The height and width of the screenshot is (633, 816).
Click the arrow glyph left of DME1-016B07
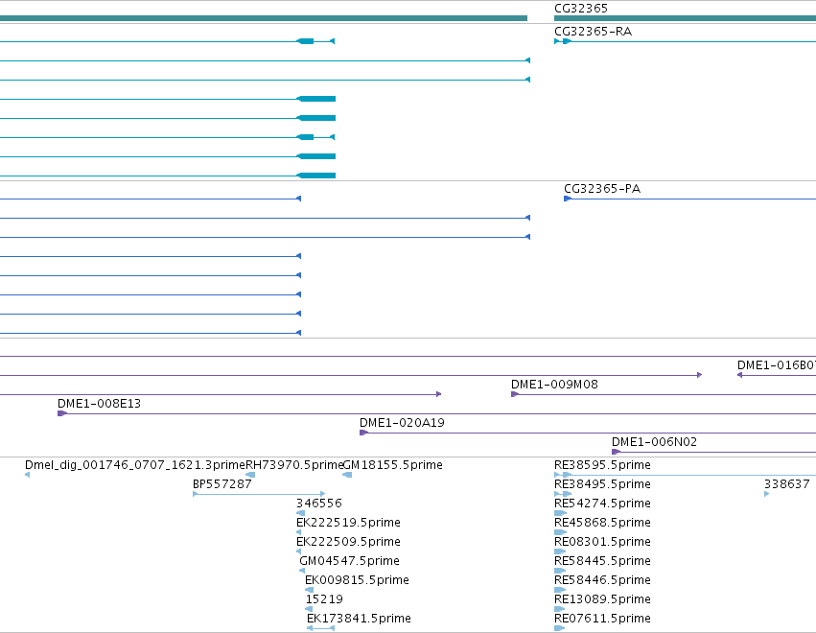739,375
